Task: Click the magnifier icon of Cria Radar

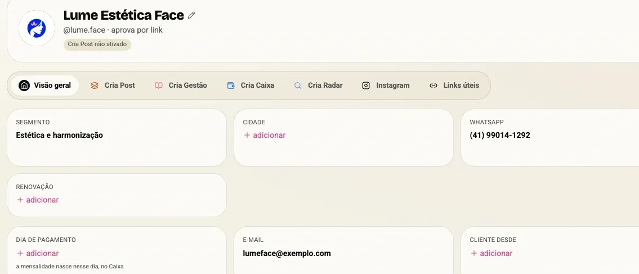Action: [x=298, y=86]
